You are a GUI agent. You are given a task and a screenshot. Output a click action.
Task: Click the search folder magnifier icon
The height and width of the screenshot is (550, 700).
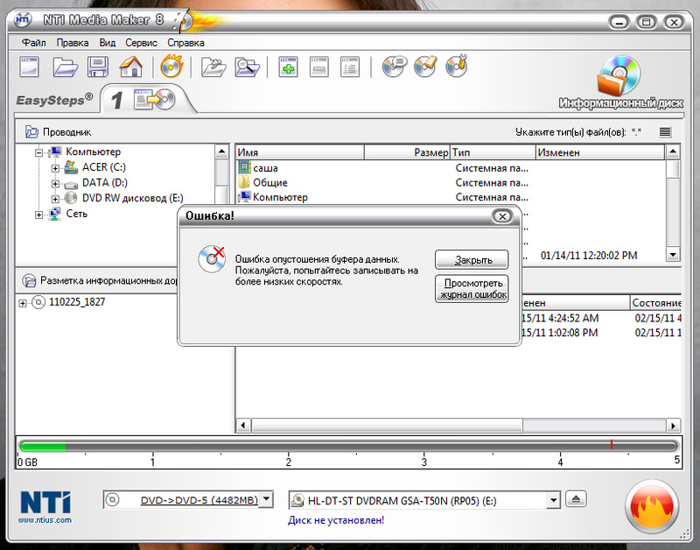248,67
